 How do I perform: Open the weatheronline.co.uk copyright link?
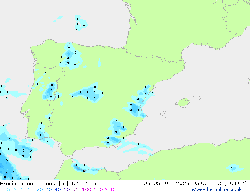(x=217, y=189)
